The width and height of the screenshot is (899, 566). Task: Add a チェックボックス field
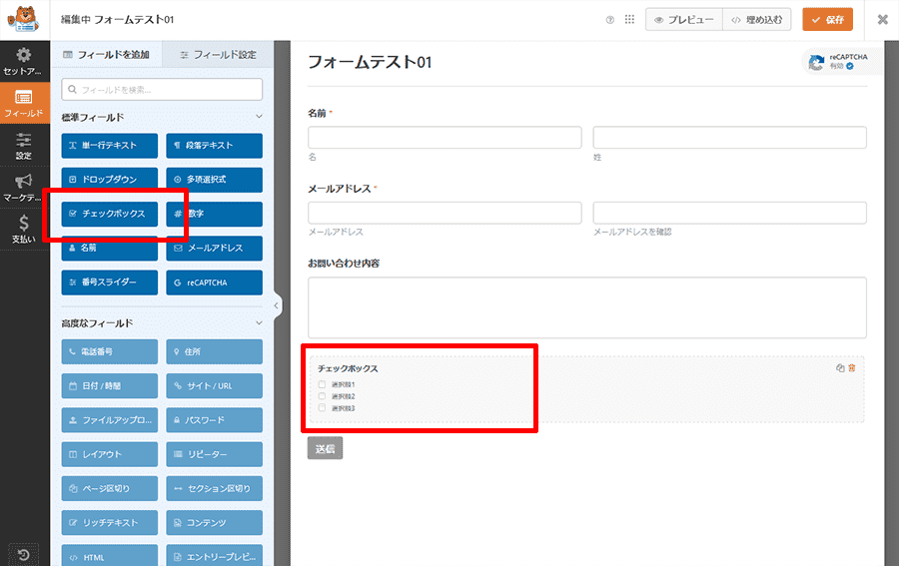110,214
